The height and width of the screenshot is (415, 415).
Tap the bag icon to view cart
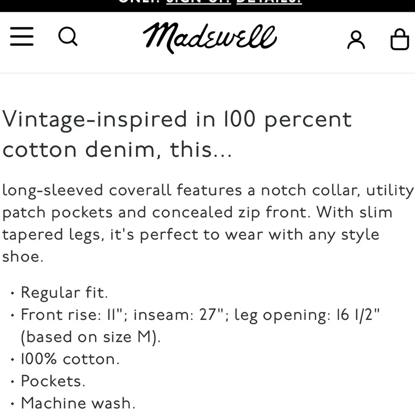tap(399, 38)
